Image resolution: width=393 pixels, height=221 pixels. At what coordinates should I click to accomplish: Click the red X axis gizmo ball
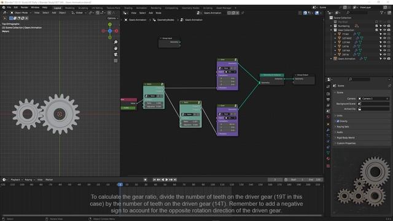point(117,31)
